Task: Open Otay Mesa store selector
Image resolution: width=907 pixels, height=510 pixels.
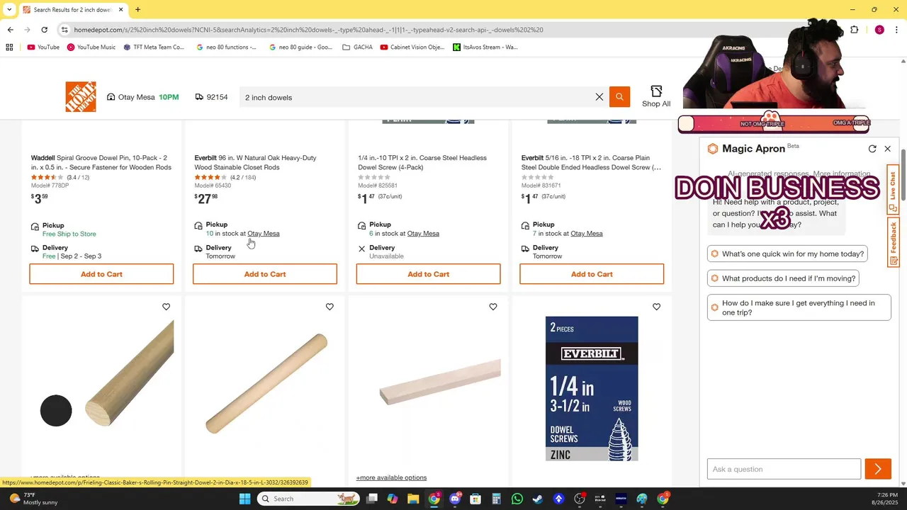Action: (142, 97)
